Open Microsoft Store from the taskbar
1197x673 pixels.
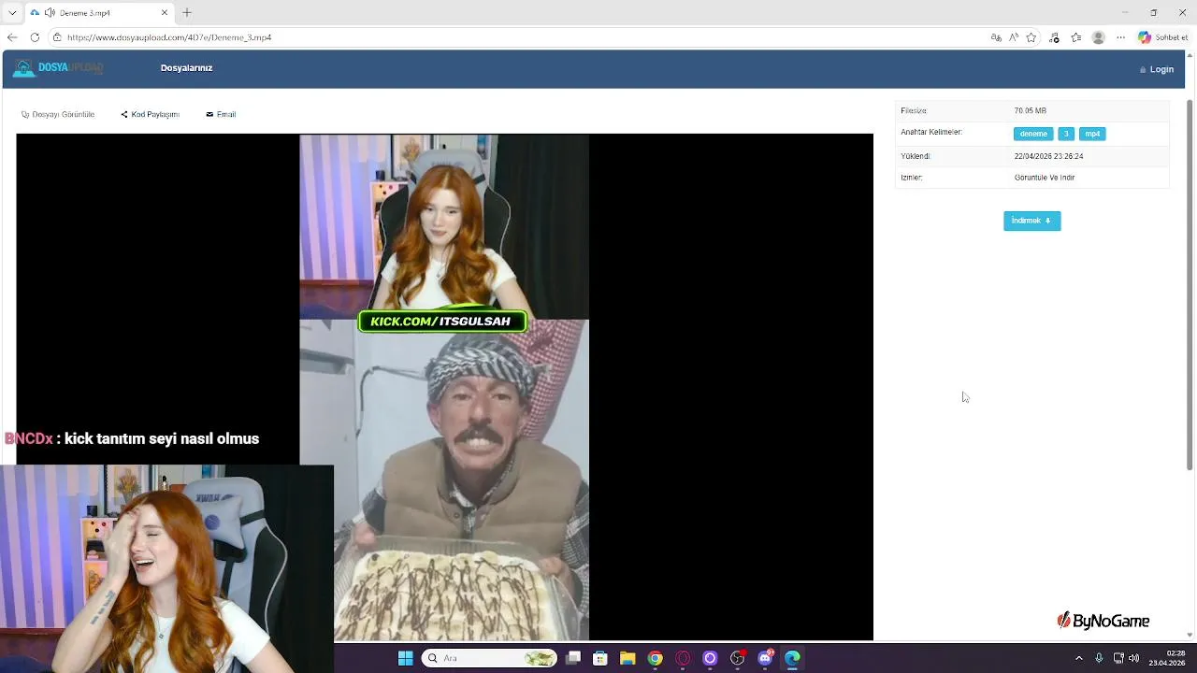[x=600, y=658]
